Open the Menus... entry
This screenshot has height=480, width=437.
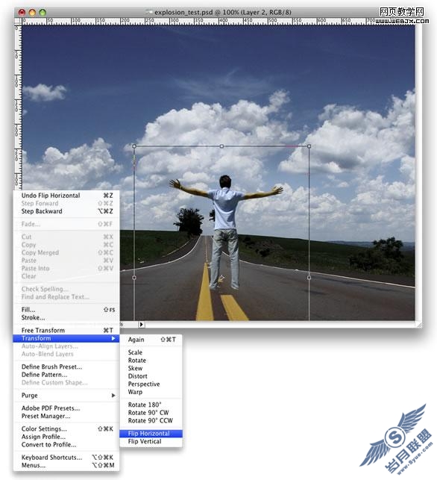tap(66, 465)
